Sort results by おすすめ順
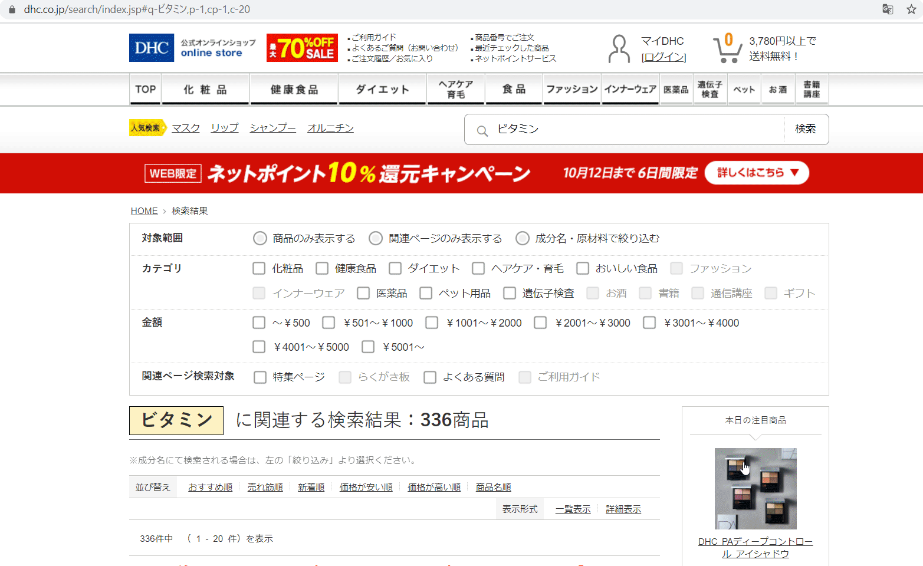Image resolution: width=923 pixels, height=566 pixels. [x=210, y=487]
